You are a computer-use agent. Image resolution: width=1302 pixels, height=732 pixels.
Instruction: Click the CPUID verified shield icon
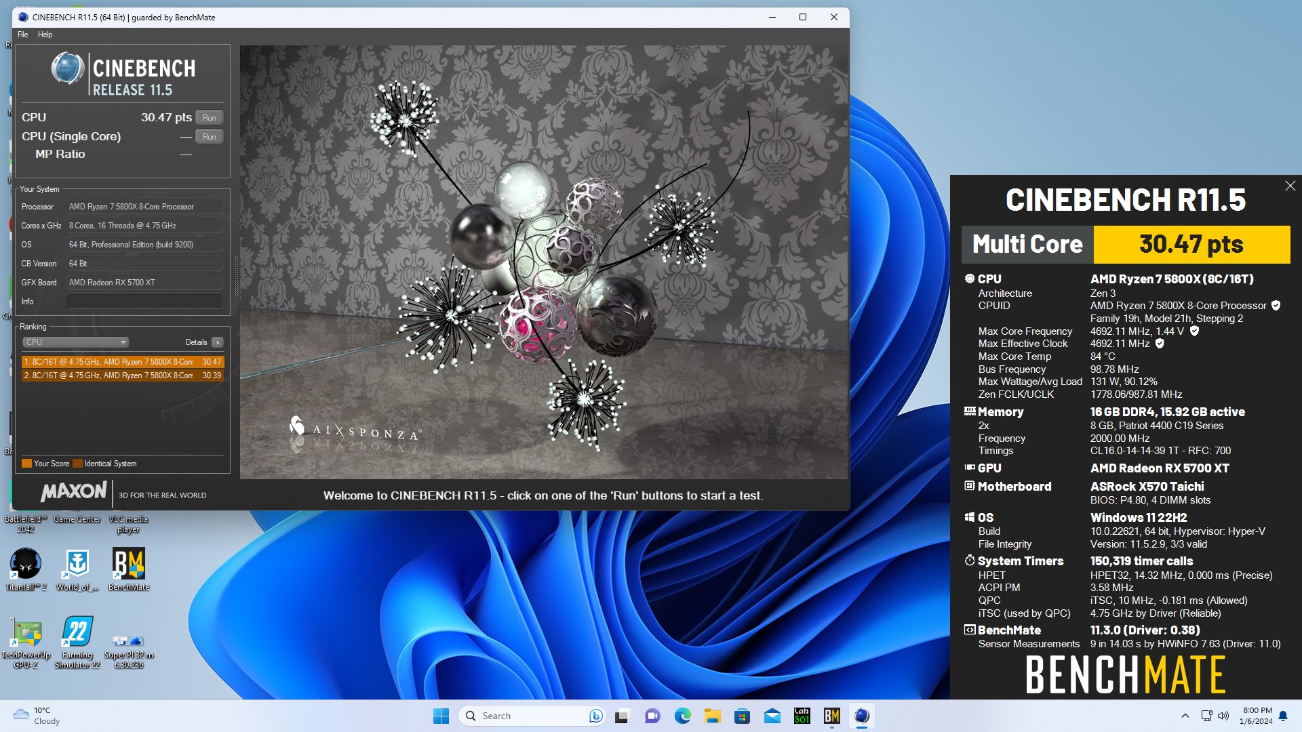(x=1276, y=306)
